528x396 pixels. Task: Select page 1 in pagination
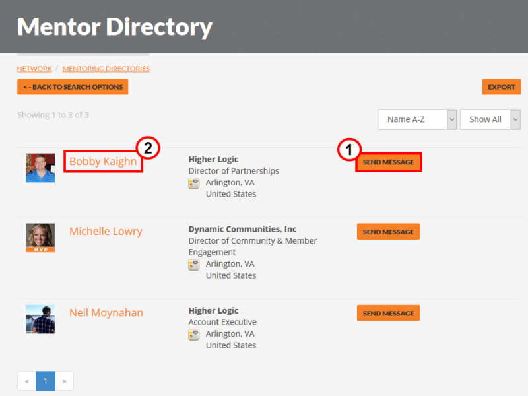click(x=46, y=381)
